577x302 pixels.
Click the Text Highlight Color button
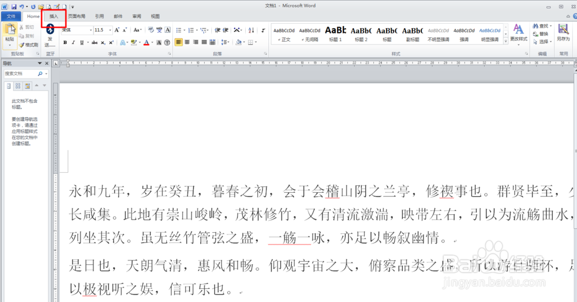pyautogui.click(x=134, y=42)
